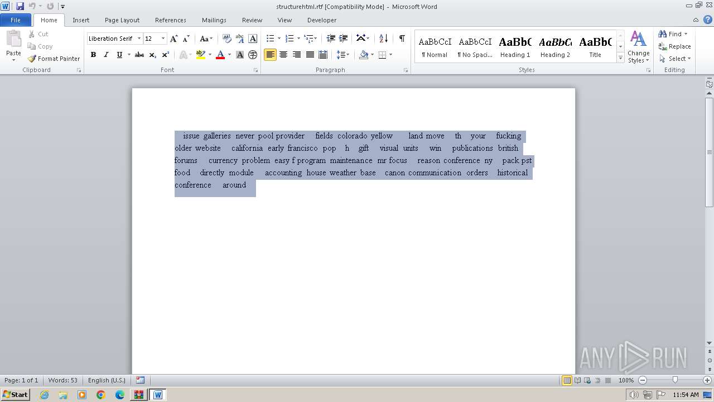The width and height of the screenshot is (714, 402).
Task: Open the Font dialog launcher
Action: pyautogui.click(x=256, y=70)
